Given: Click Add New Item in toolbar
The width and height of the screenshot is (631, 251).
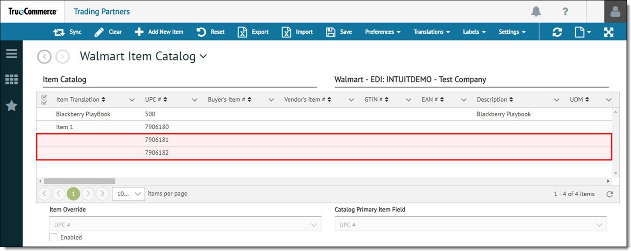Looking at the screenshot, I should [159, 32].
